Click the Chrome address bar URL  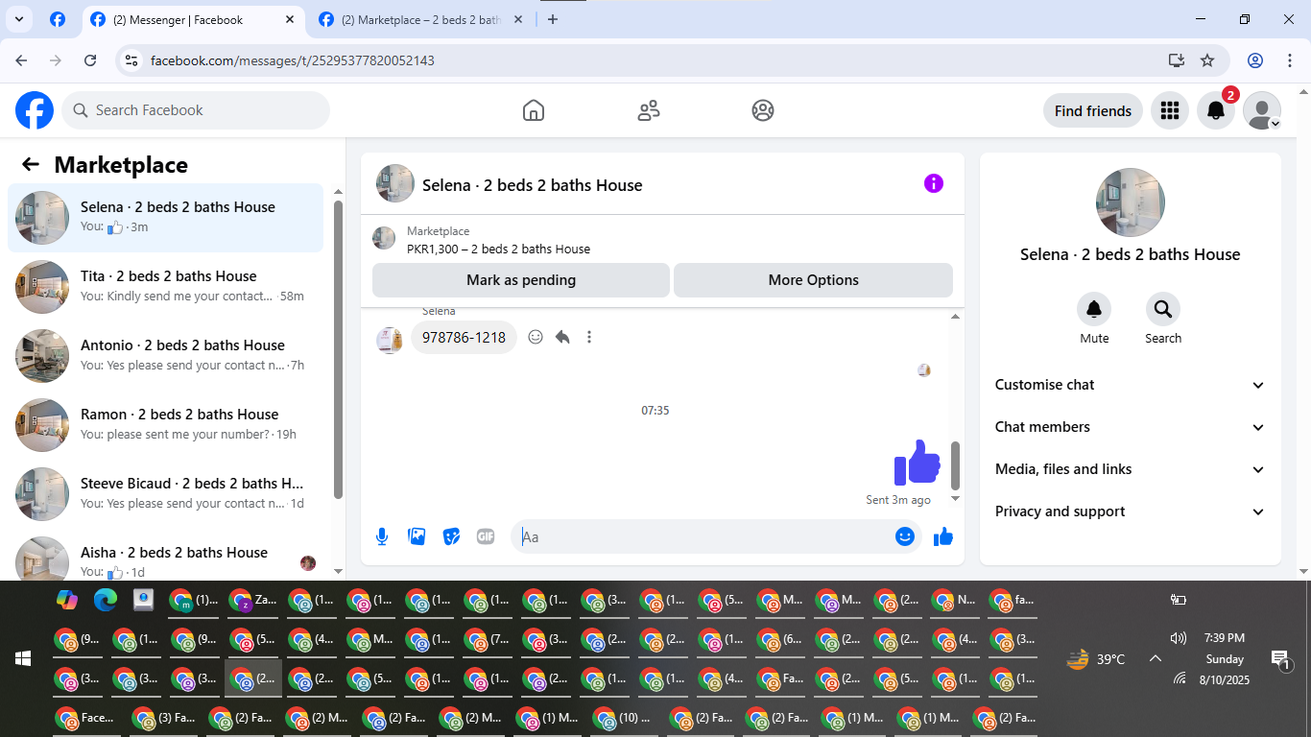point(293,60)
